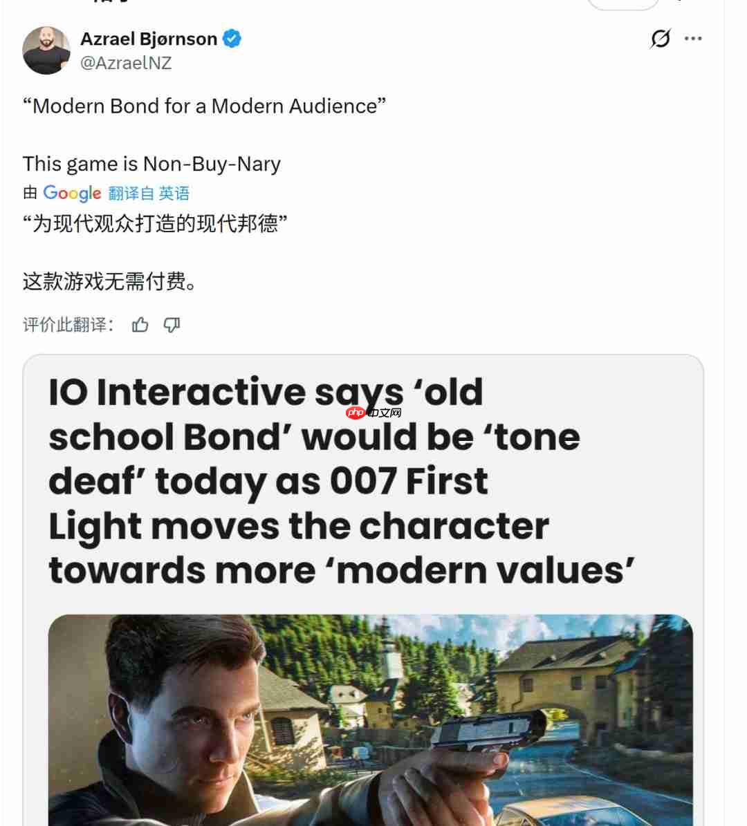
Task: Click the 翻译自 英语 translation link
Action: coord(149,194)
